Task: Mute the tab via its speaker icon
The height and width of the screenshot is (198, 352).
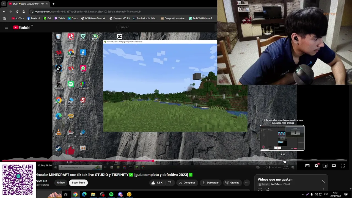Action: click(42, 4)
